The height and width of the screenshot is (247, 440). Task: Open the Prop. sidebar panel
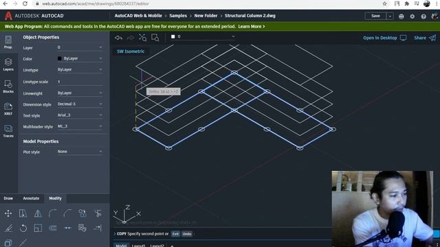point(8,43)
